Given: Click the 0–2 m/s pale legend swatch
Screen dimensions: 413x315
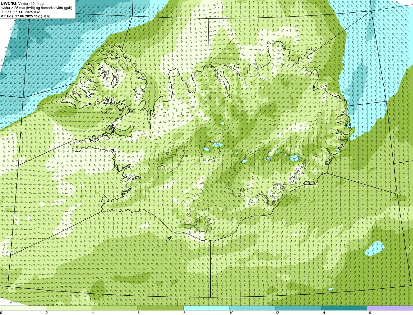Looking at the screenshot, I should (23, 308).
